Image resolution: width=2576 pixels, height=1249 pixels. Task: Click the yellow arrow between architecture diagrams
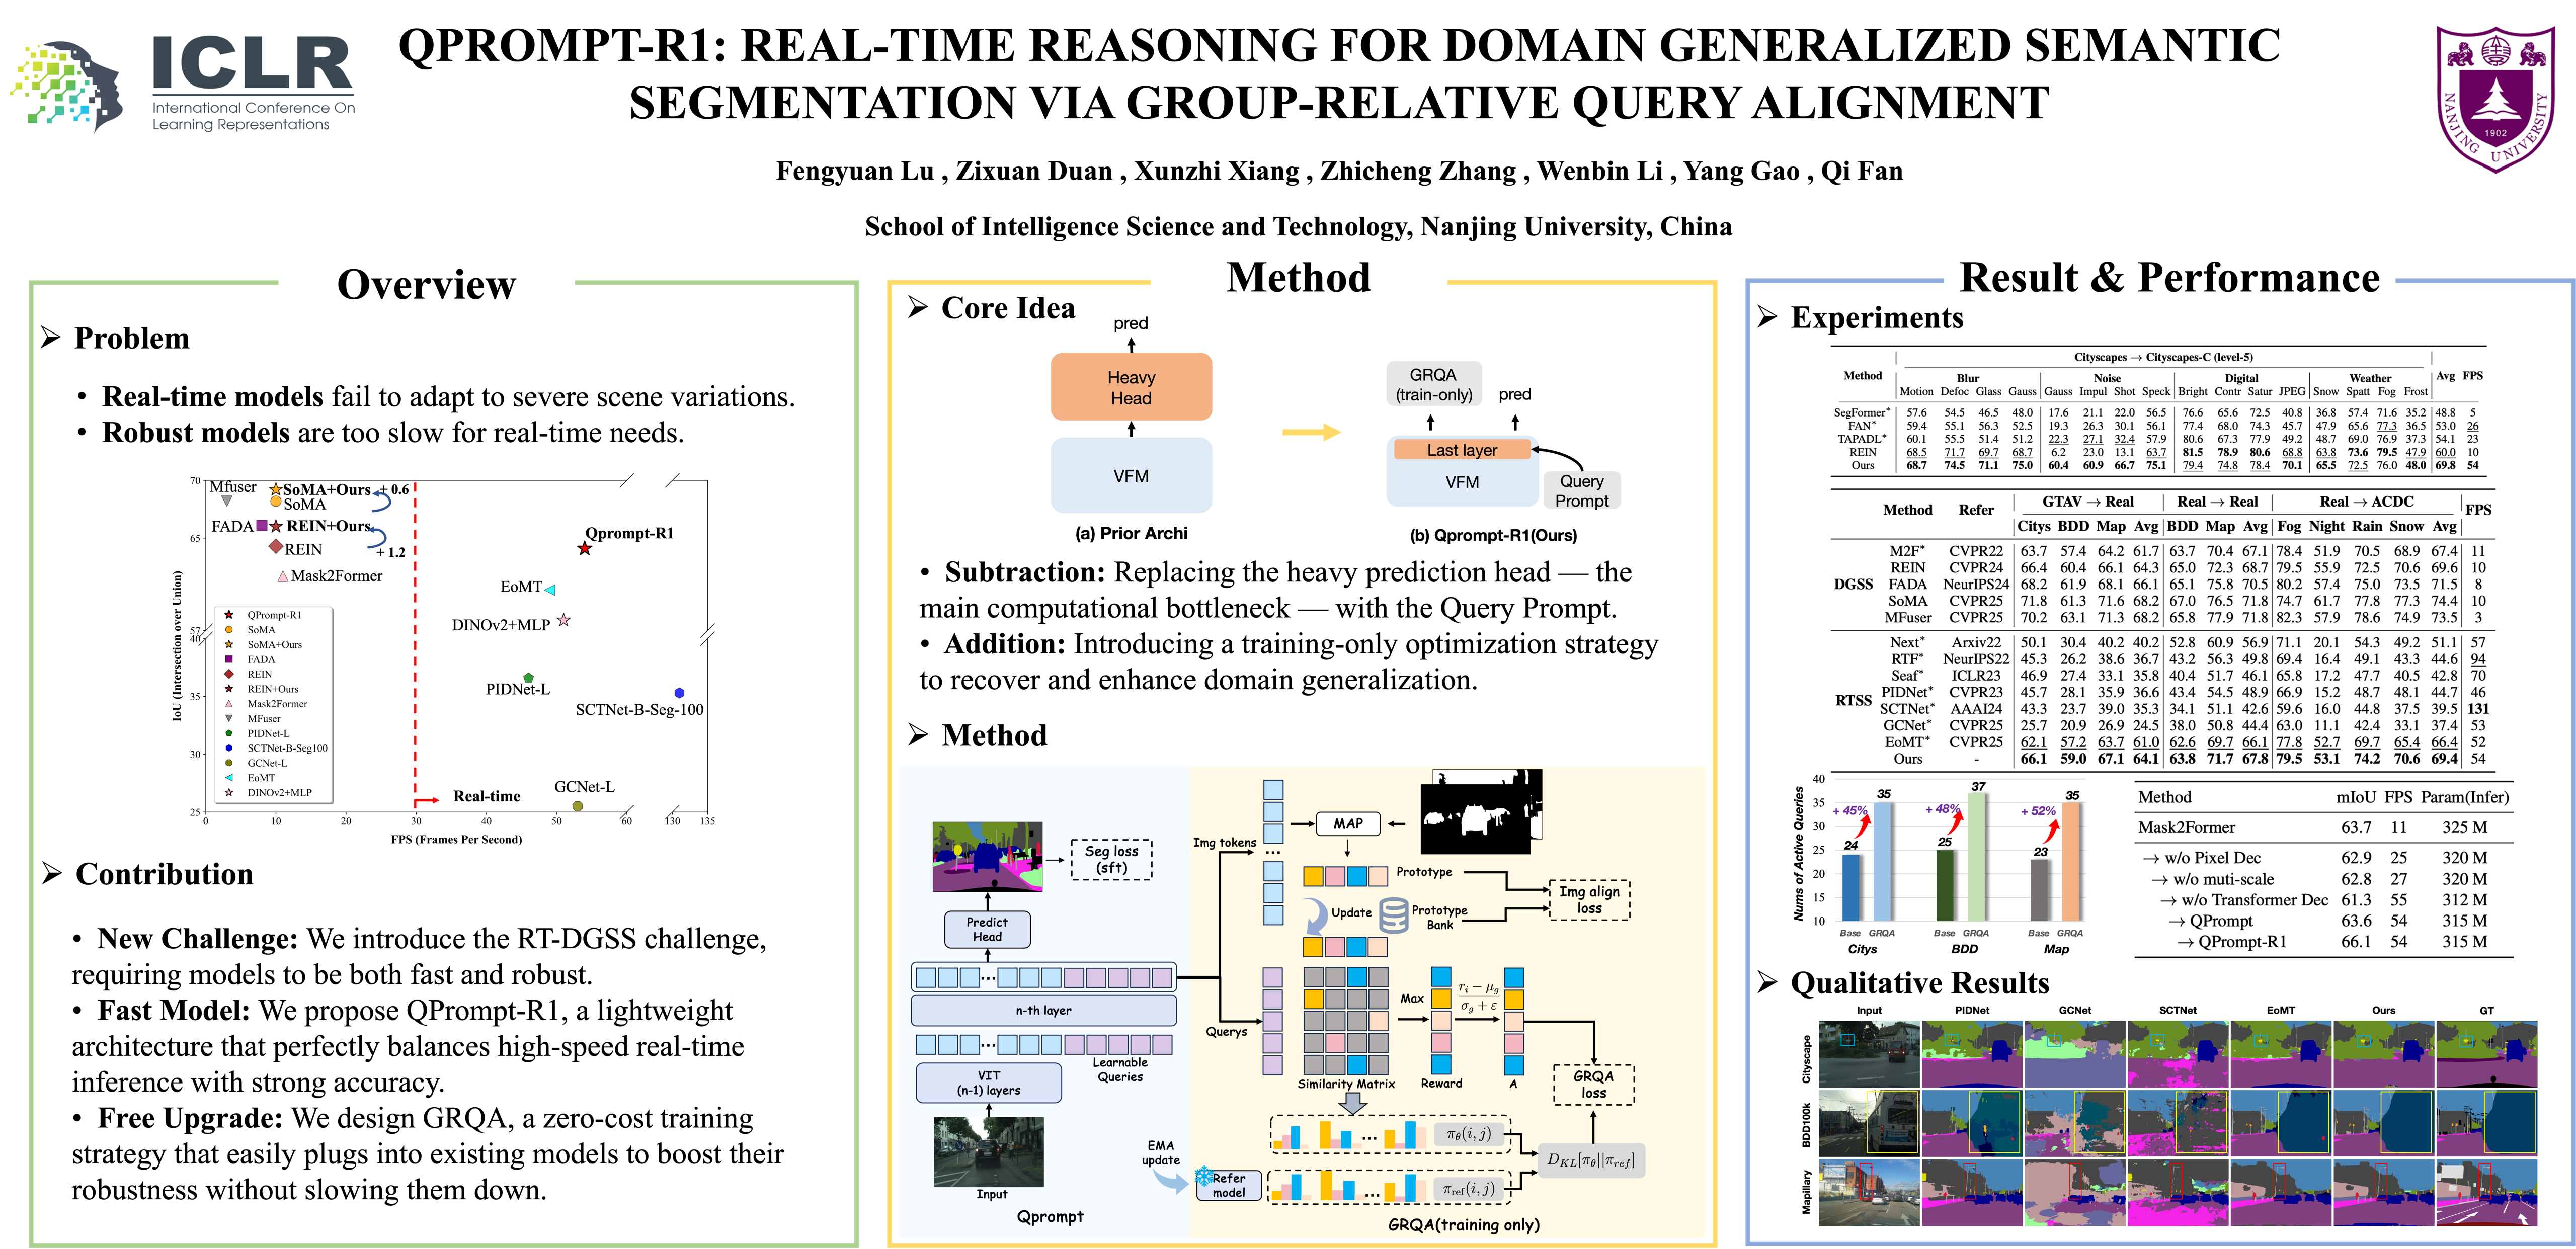(x=1311, y=432)
